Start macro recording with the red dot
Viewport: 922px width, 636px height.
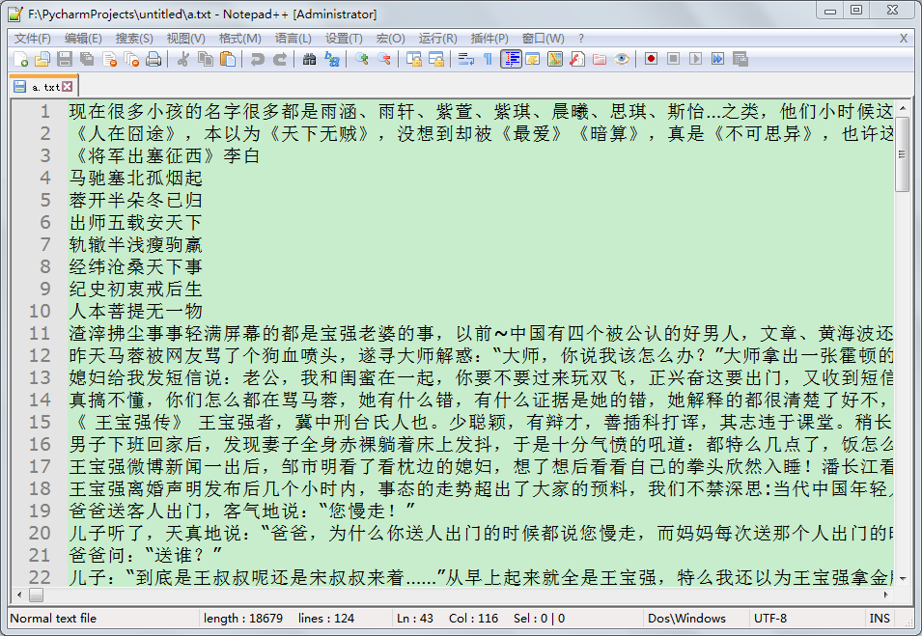651,60
